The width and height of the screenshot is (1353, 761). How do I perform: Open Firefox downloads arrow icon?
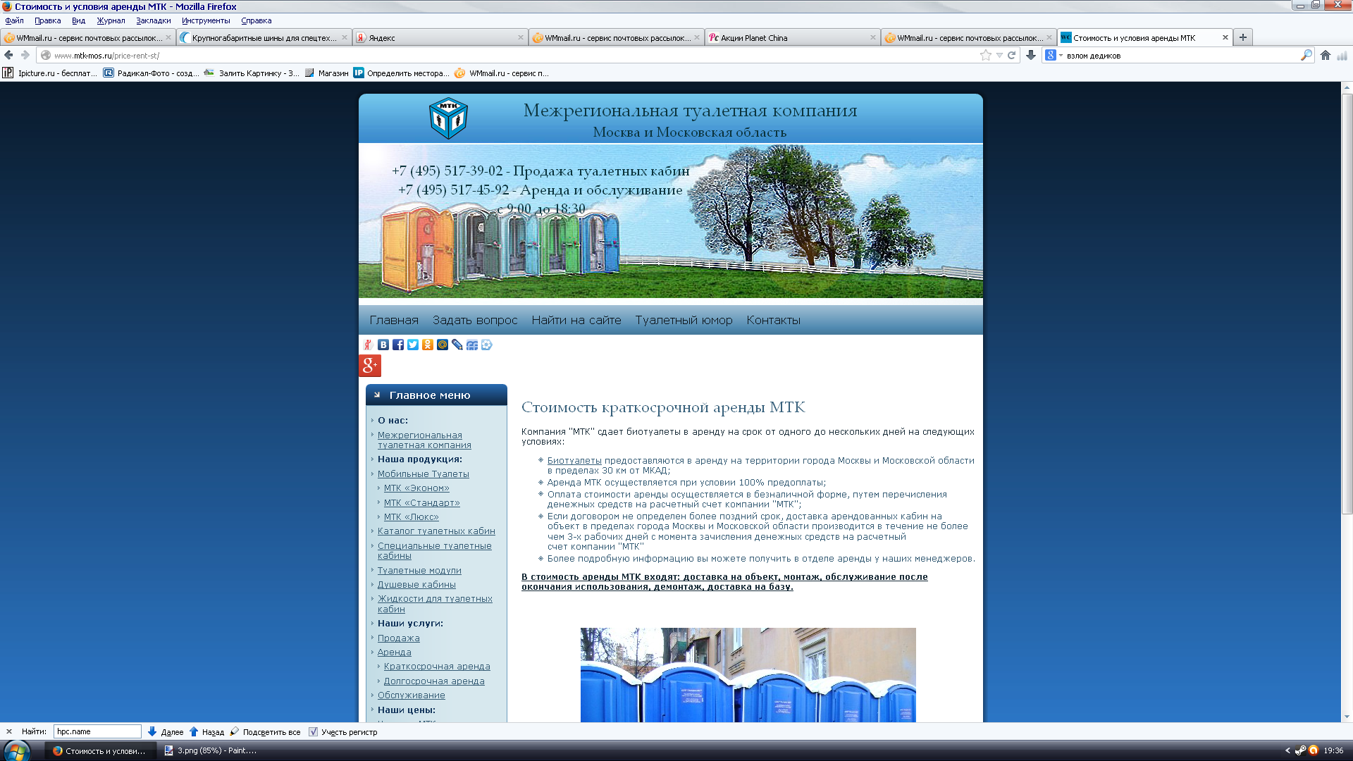pyautogui.click(x=1031, y=56)
